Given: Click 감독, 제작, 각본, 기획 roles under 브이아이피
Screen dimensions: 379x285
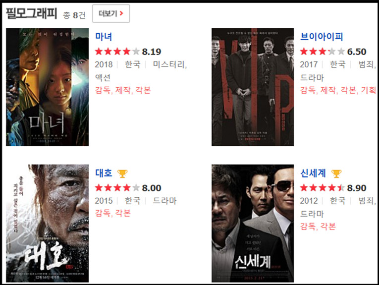Looking at the screenshot, I should [x=338, y=90].
